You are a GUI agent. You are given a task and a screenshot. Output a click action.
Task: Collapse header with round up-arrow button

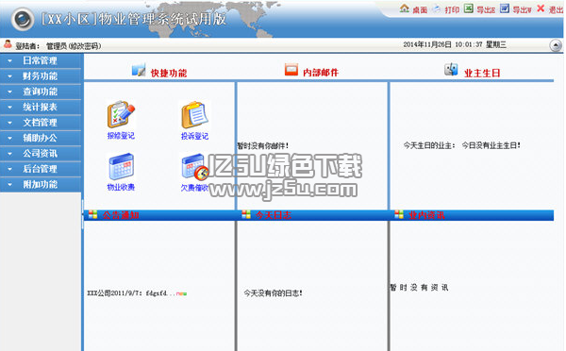[x=556, y=45]
